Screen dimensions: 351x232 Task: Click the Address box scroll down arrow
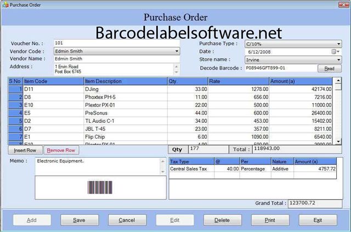[x=177, y=72]
